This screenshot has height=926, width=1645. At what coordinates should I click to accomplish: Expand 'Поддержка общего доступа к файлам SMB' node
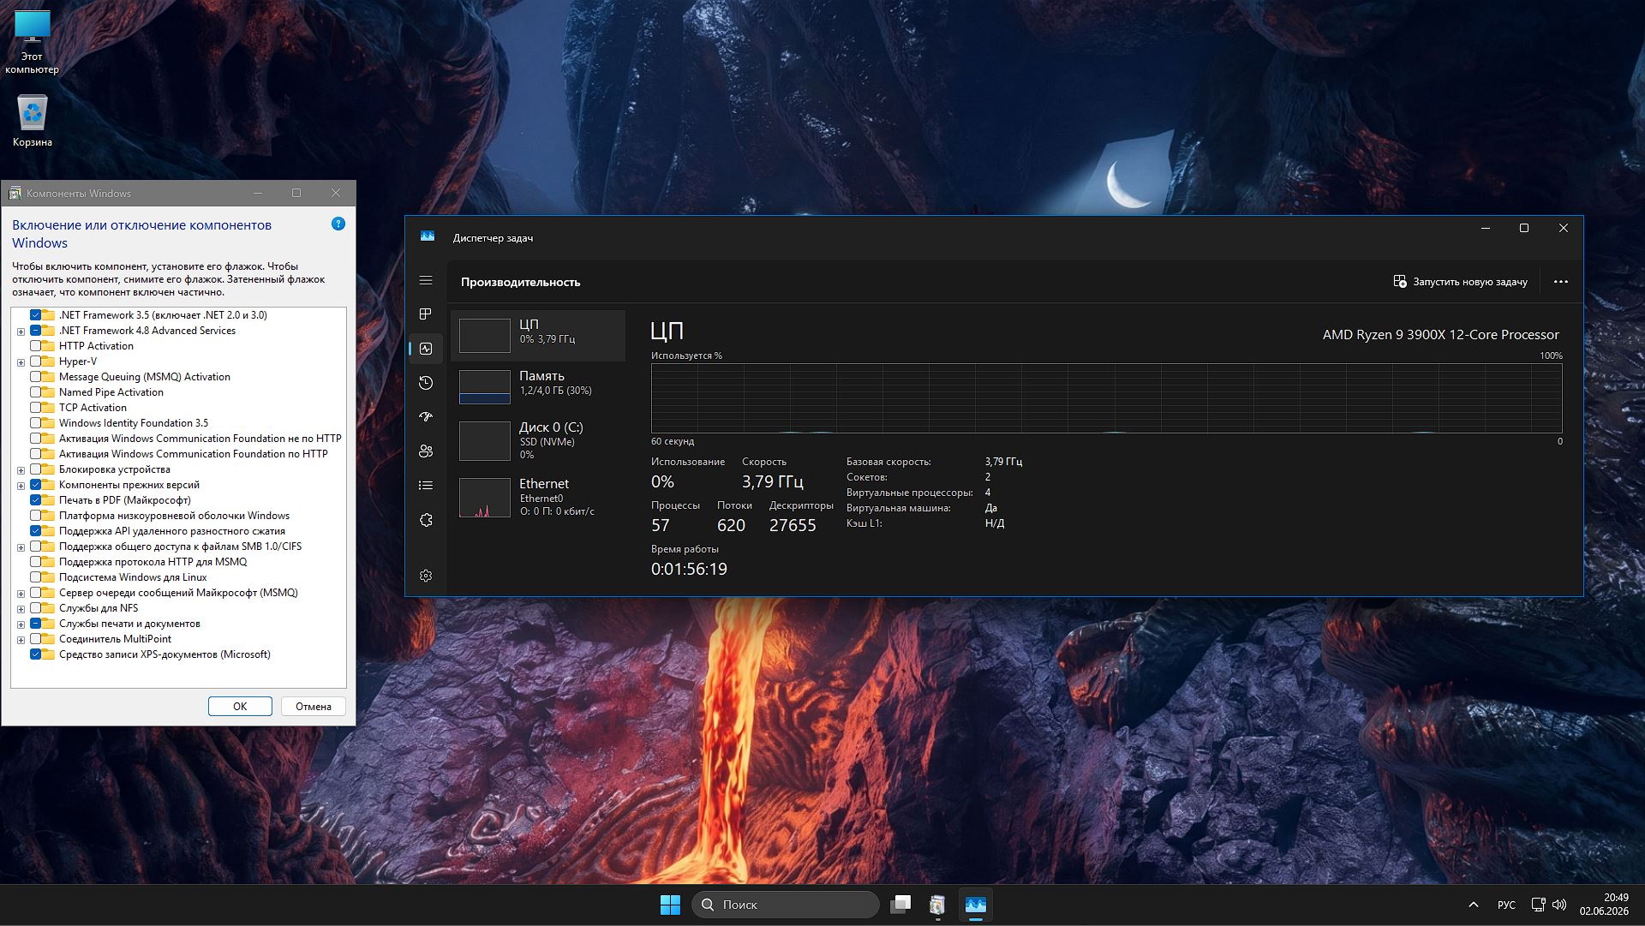tap(21, 547)
